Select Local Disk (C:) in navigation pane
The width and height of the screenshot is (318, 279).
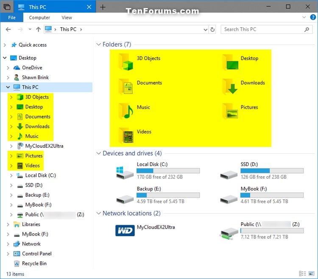pyautogui.click(x=40, y=175)
